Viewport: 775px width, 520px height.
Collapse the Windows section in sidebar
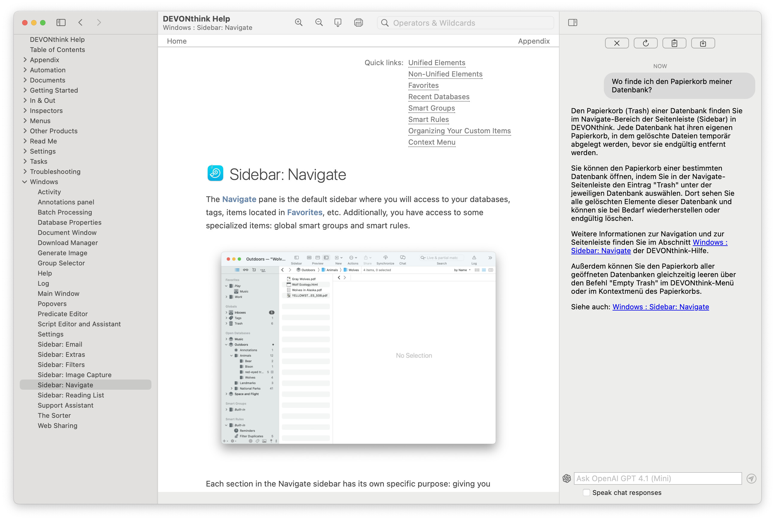25,182
